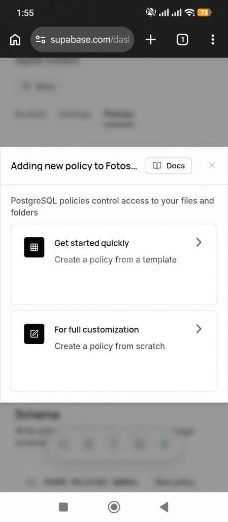
Task: Open a new tab with plus icon
Action: pos(151,40)
